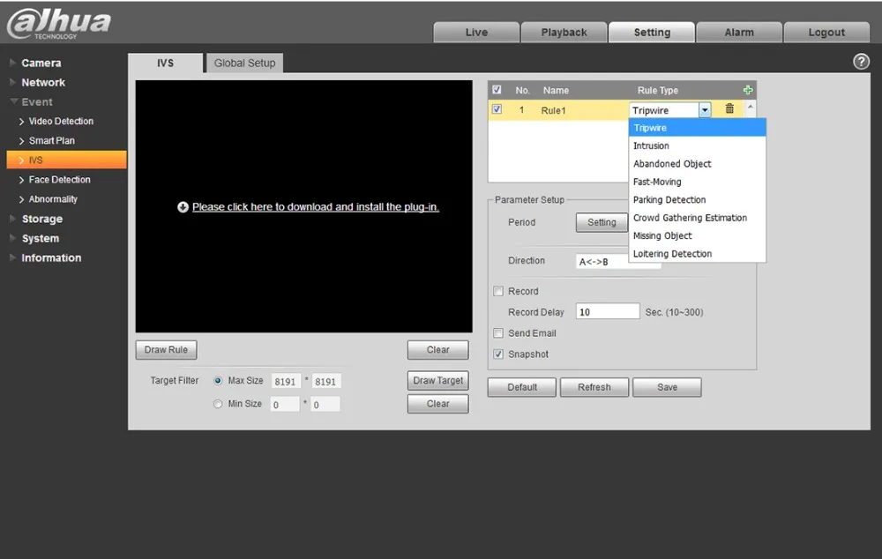Switch to the Playback tab

tap(564, 32)
